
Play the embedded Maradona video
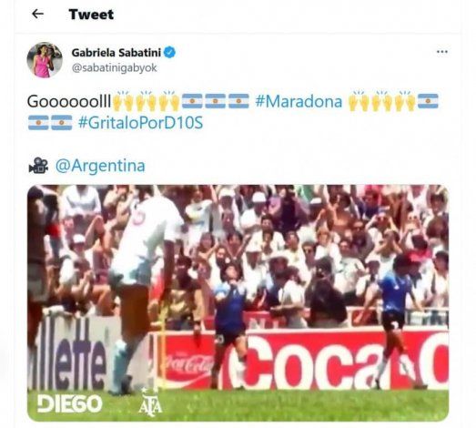coord(238,303)
